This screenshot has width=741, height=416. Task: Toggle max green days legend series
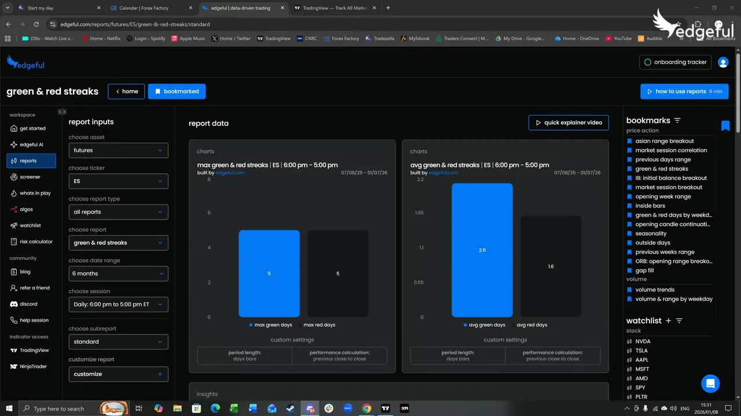click(272, 325)
